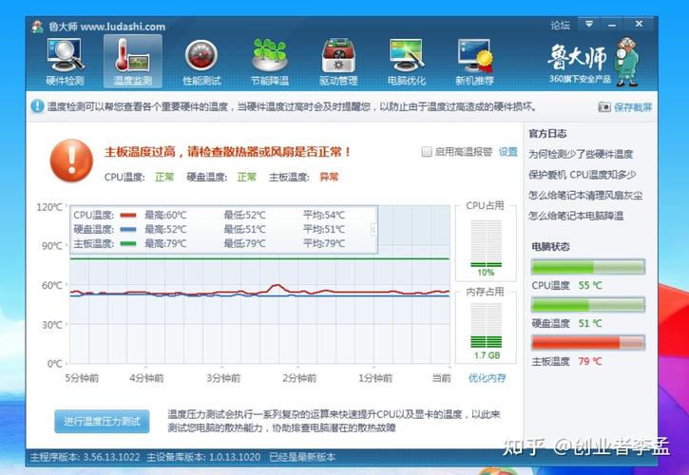The height and width of the screenshot is (475, 689).
Task: Open 驱动管理 driver management
Action: (x=338, y=61)
